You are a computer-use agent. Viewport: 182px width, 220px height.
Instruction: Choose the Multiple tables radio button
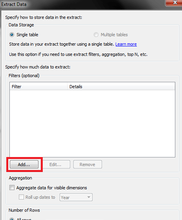(96, 35)
